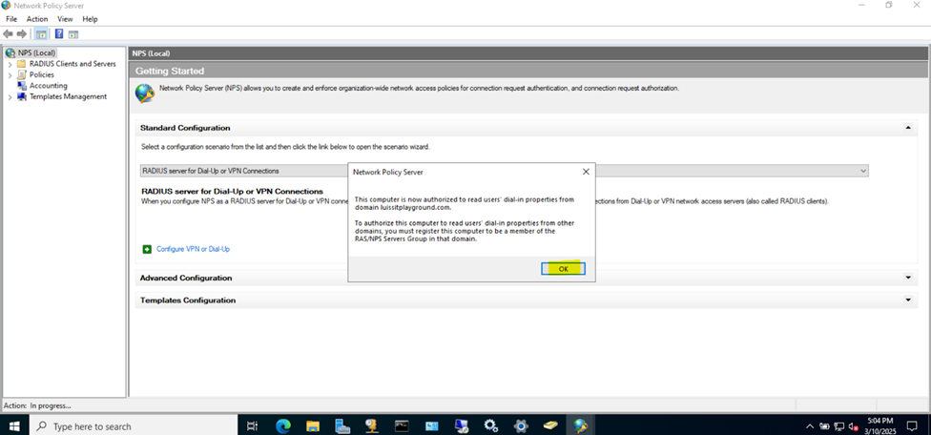Open File Explorer from the taskbar
Image resolution: width=931 pixels, height=435 pixels.
click(x=313, y=425)
